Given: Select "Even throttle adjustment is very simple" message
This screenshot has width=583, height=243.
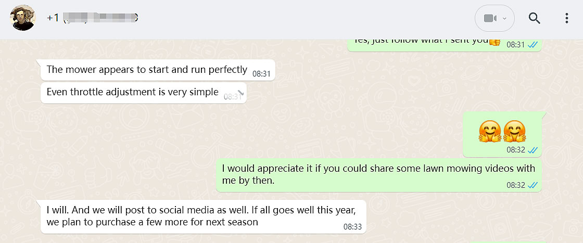Looking at the screenshot, I should [132, 92].
